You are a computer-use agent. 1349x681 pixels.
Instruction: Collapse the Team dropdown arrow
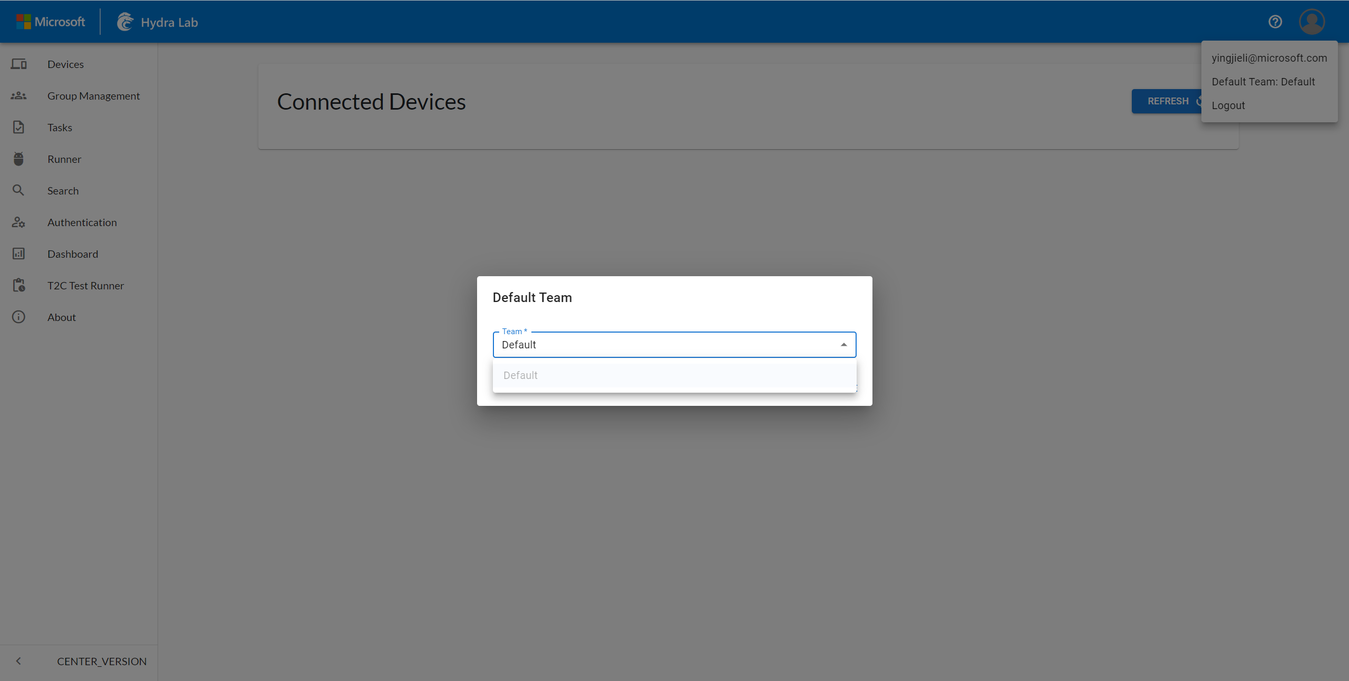(843, 345)
